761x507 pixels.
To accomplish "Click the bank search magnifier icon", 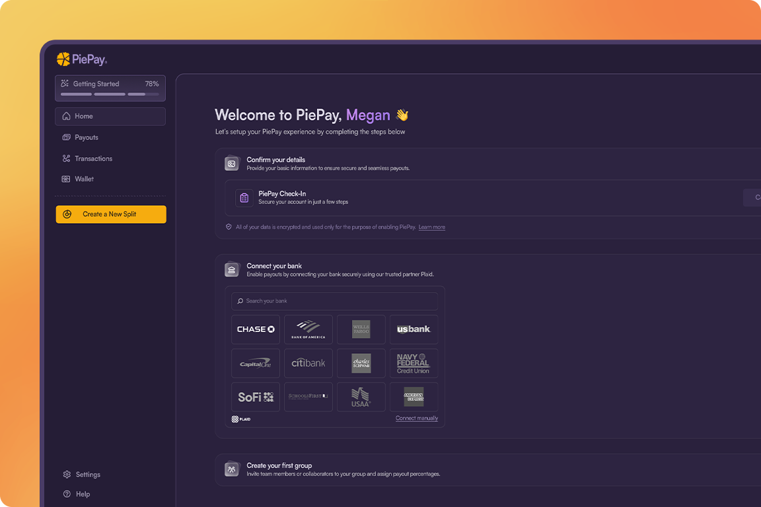I will pos(240,301).
